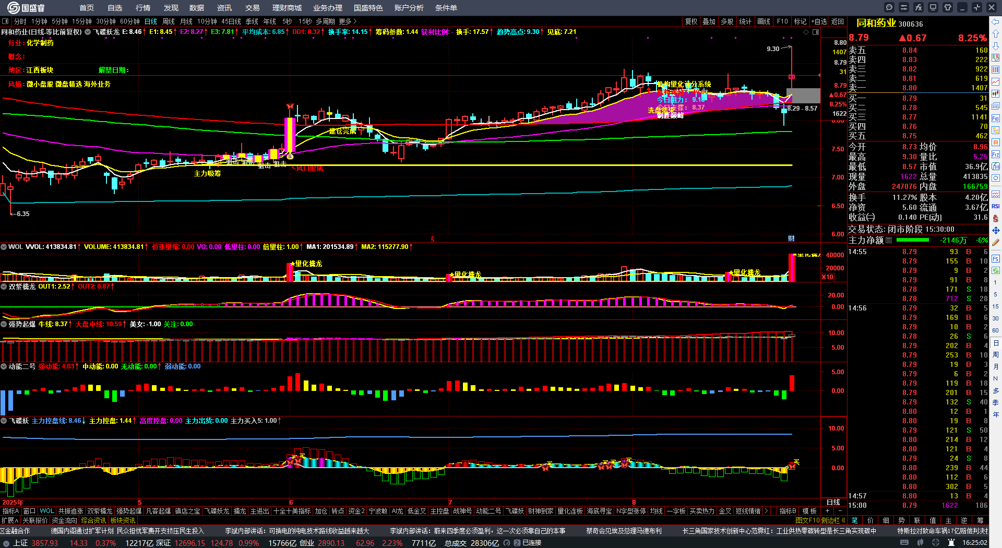Click the green 主力净额 progress bar
The width and height of the screenshot is (1002, 548).
[x=912, y=240]
